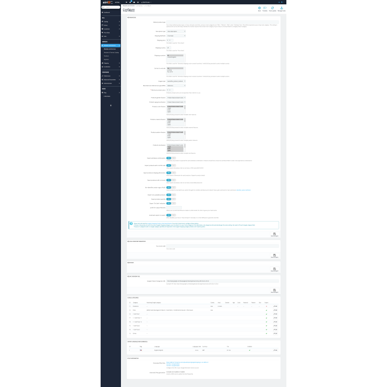Image resolution: width=387 pixels, height=387 pixels.
Task: Click the Default product type input field
Action: coord(223,22)
